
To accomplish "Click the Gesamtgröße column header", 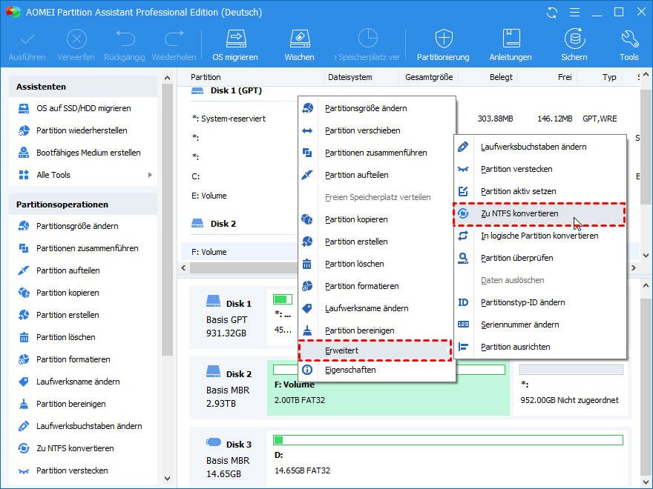I will (x=429, y=77).
